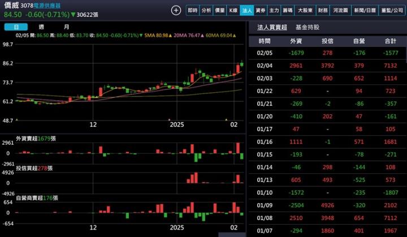Open the 河流圖 river chart tab
This screenshot has width=407, height=237.
tap(340, 10)
